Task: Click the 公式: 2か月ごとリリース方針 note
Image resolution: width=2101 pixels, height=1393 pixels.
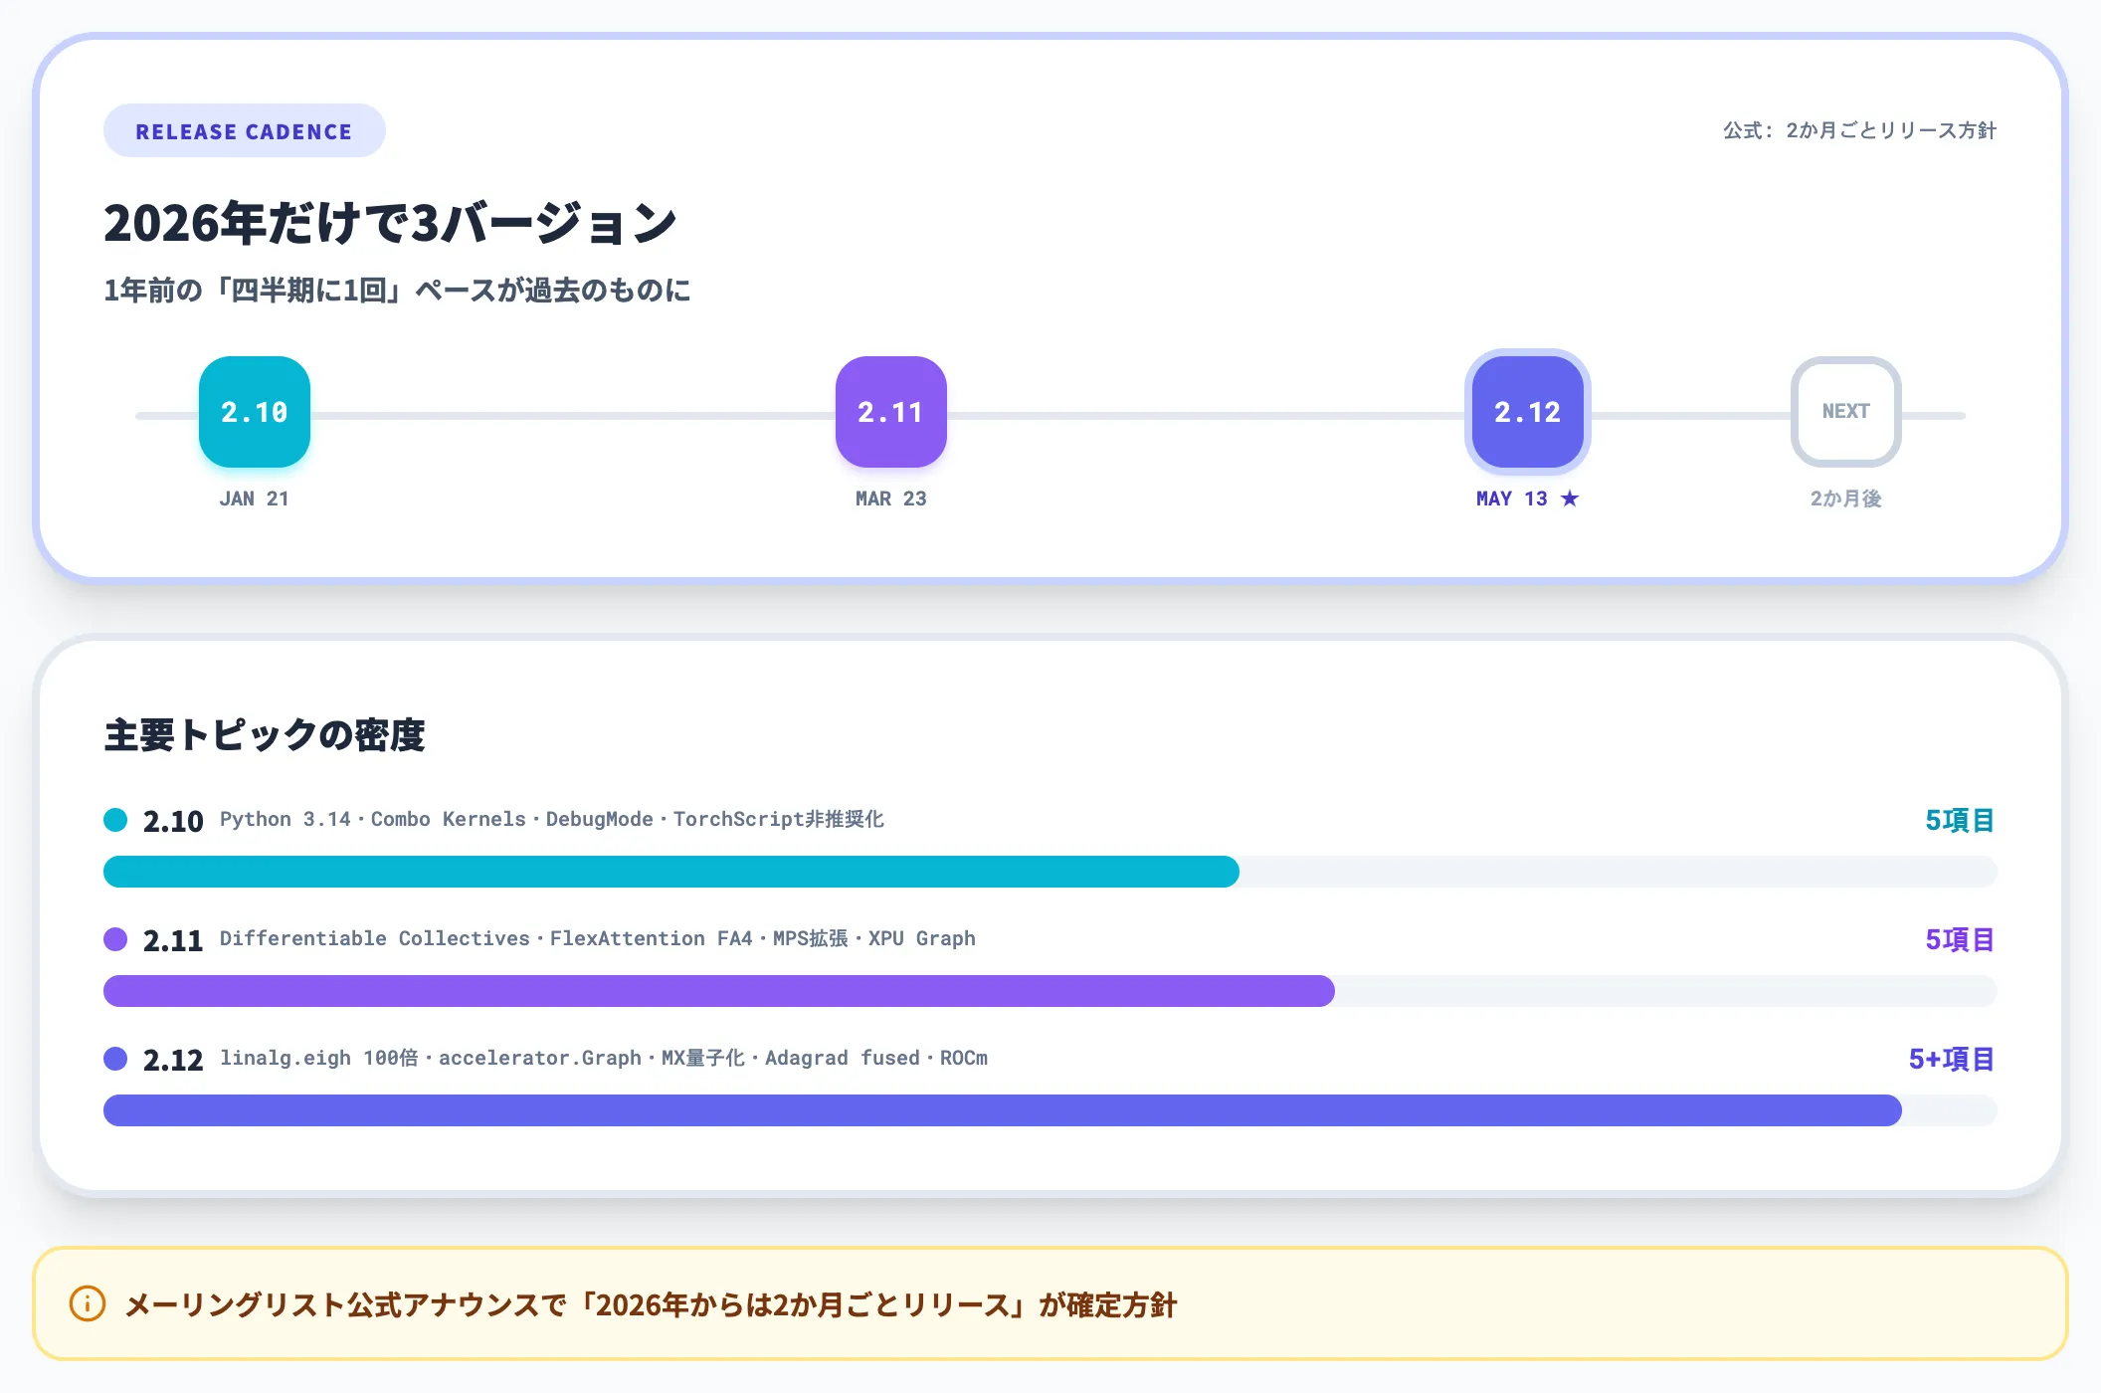Action: pos(1859,130)
